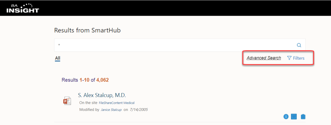Click the Results from SmartHub heading
Screen dimensions: 331x125
click(x=87, y=30)
